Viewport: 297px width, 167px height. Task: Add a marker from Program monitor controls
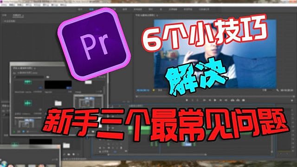[x=187, y=100]
